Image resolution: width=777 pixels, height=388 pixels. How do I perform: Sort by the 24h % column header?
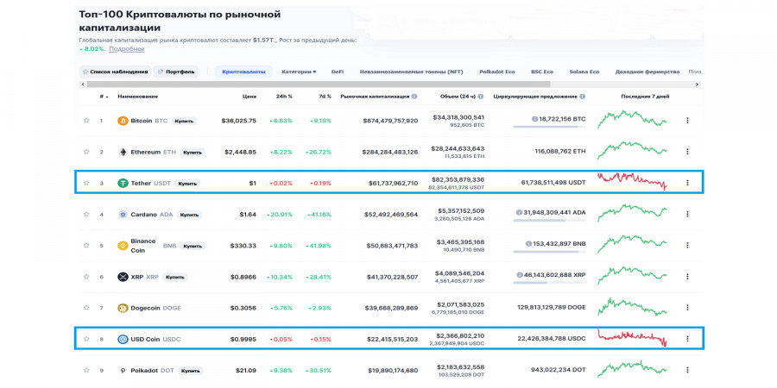pyautogui.click(x=284, y=97)
